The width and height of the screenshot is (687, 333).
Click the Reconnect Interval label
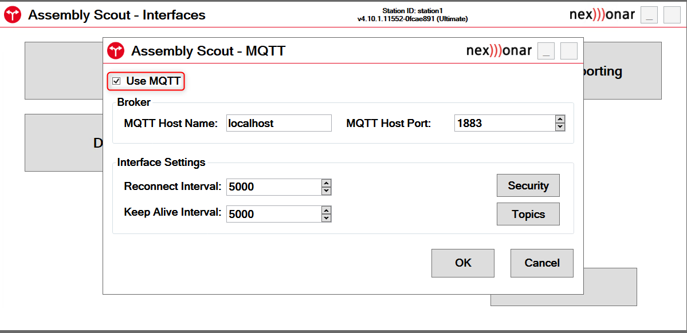173,187
